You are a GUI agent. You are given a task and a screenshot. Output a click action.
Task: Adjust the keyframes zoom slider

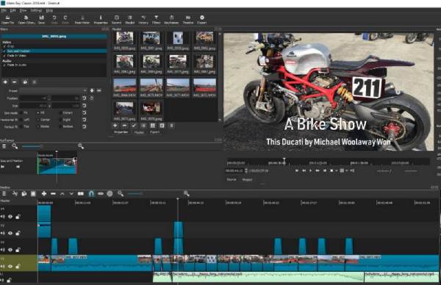(x=32, y=146)
